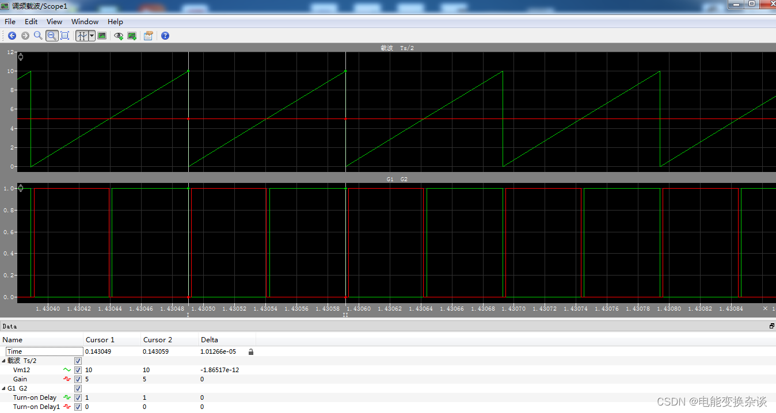The image size is (776, 413).
Task: Open the blue help question icon
Action: [165, 36]
